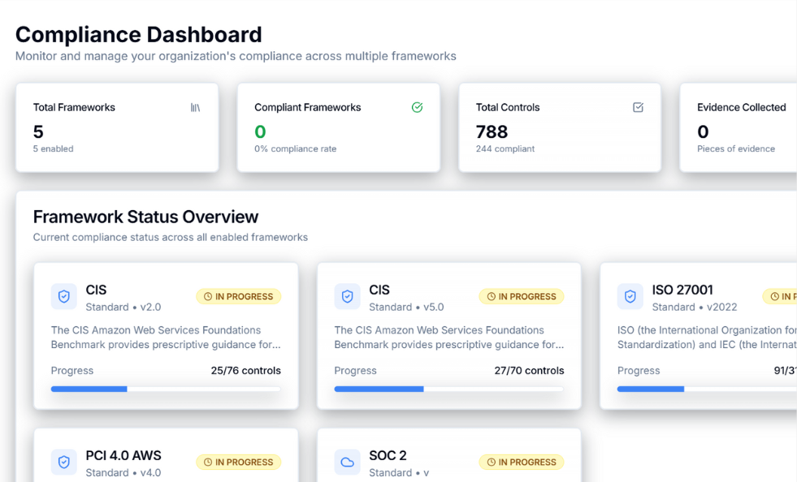Image resolution: width=797 pixels, height=482 pixels.
Task: Click the shield icon for CIS v2.0
Action: pos(64,297)
